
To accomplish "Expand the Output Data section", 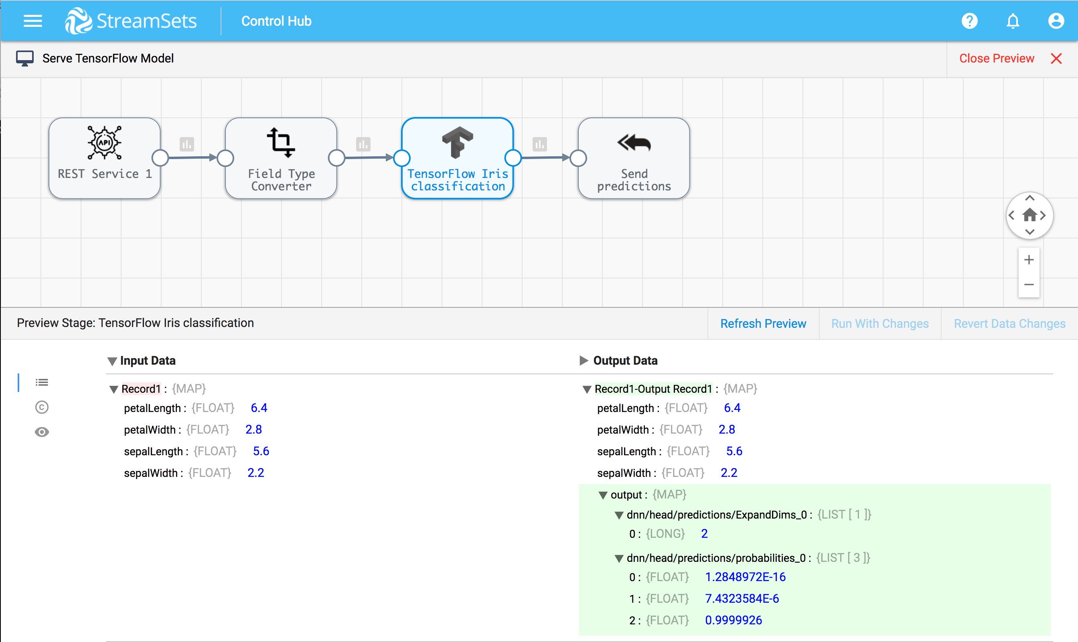I will tap(584, 360).
